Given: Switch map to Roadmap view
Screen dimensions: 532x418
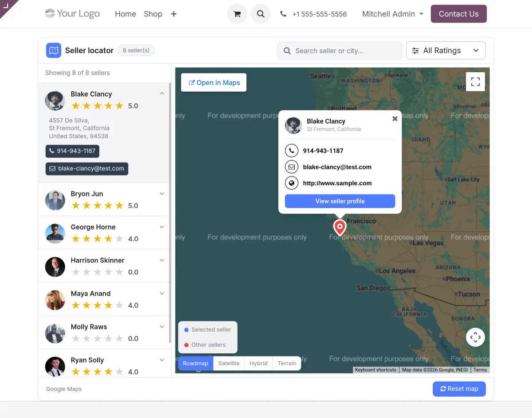Looking at the screenshot, I should tap(196, 363).
